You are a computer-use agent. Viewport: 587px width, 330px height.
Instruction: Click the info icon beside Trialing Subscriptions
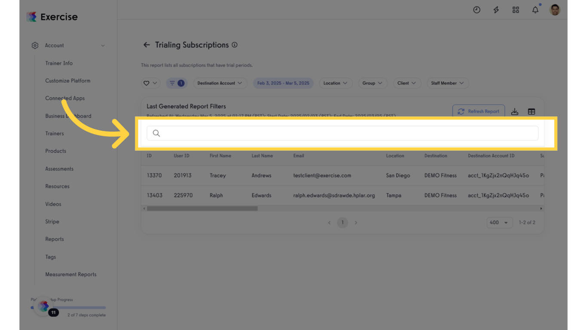234,45
